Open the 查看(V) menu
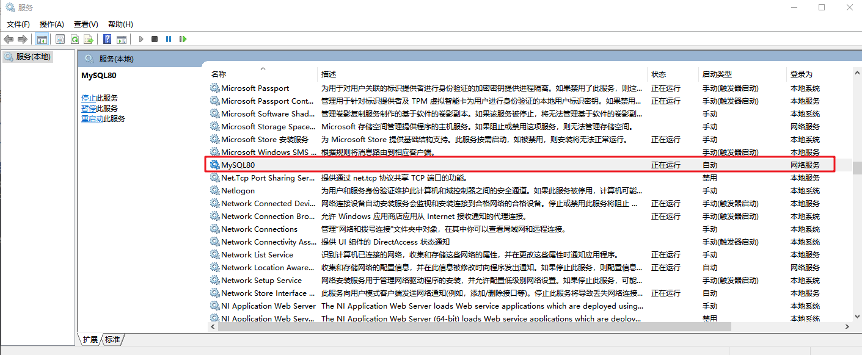 tap(86, 24)
